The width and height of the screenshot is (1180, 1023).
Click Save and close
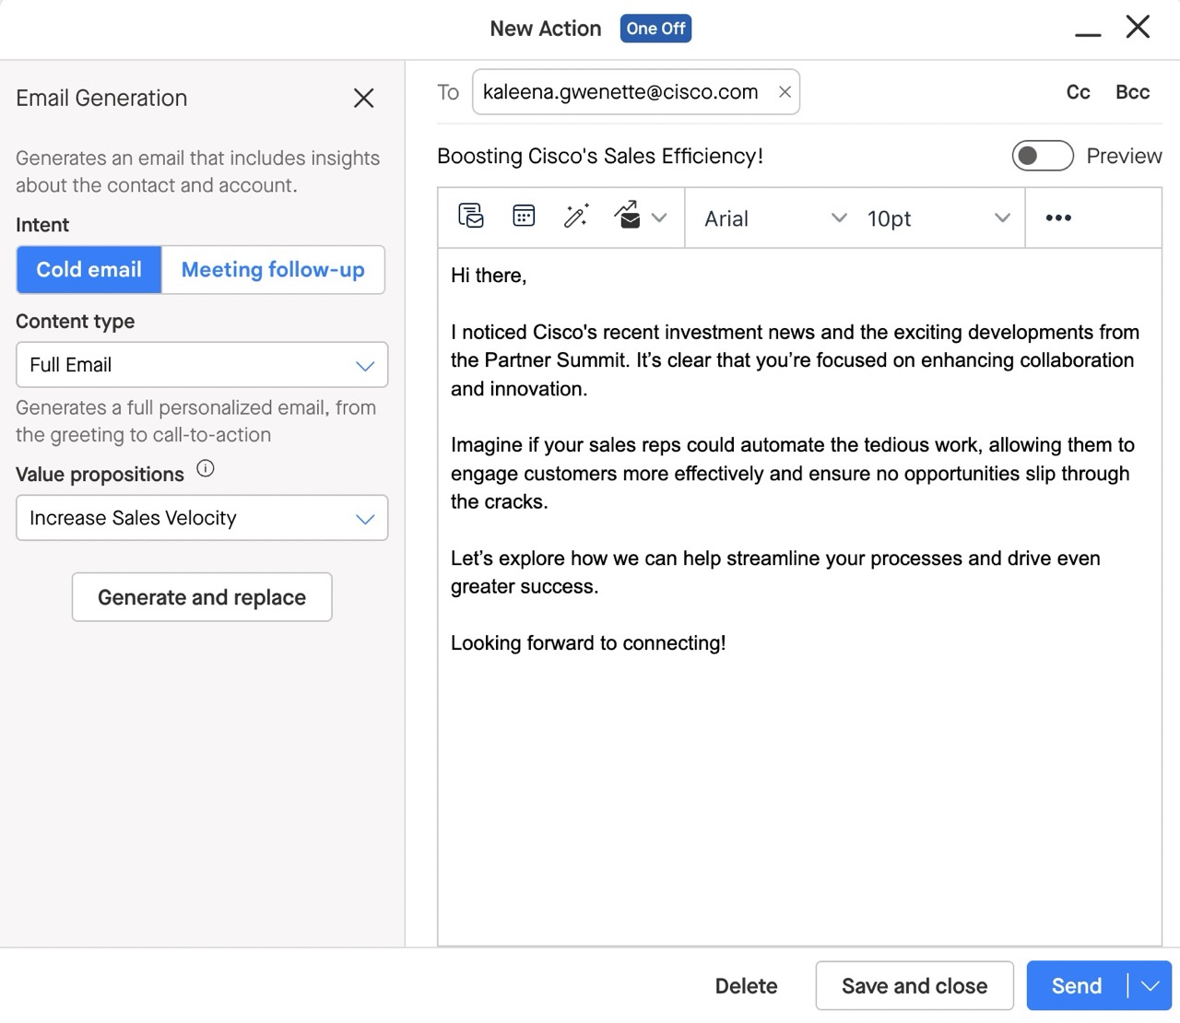tap(914, 985)
